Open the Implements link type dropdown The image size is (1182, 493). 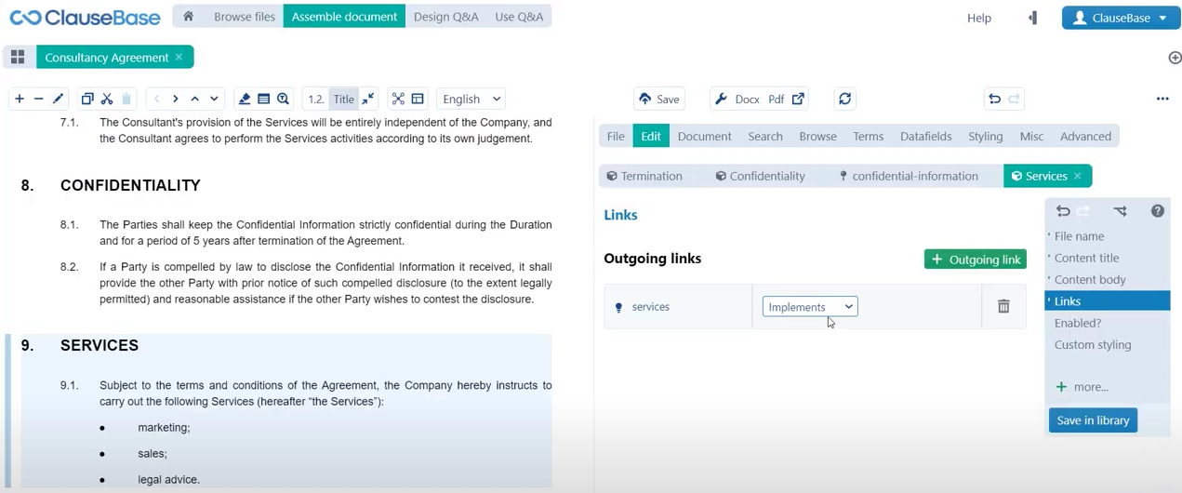pyautogui.click(x=810, y=307)
